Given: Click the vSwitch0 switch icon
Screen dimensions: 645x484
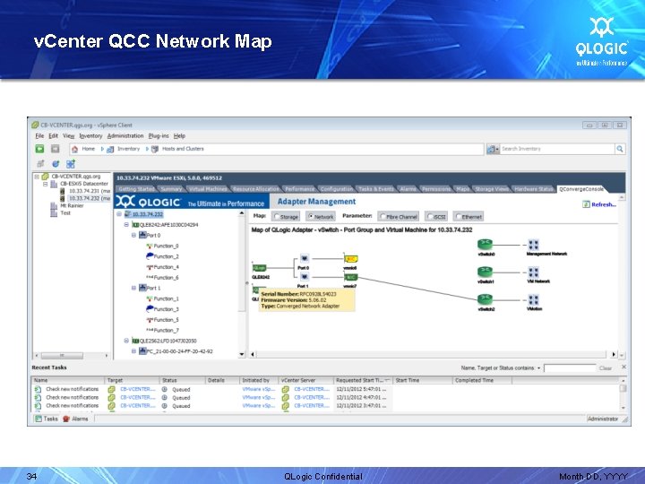Looking at the screenshot, I should 485,245.
